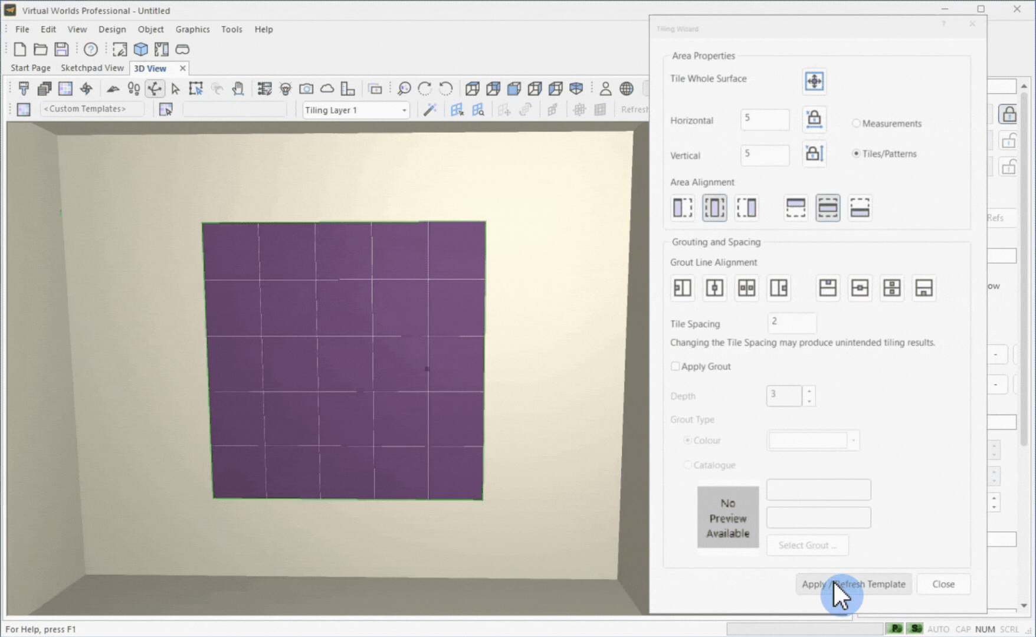Click the VR headset icon
1036x637 pixels.
[x=182, y=49]
